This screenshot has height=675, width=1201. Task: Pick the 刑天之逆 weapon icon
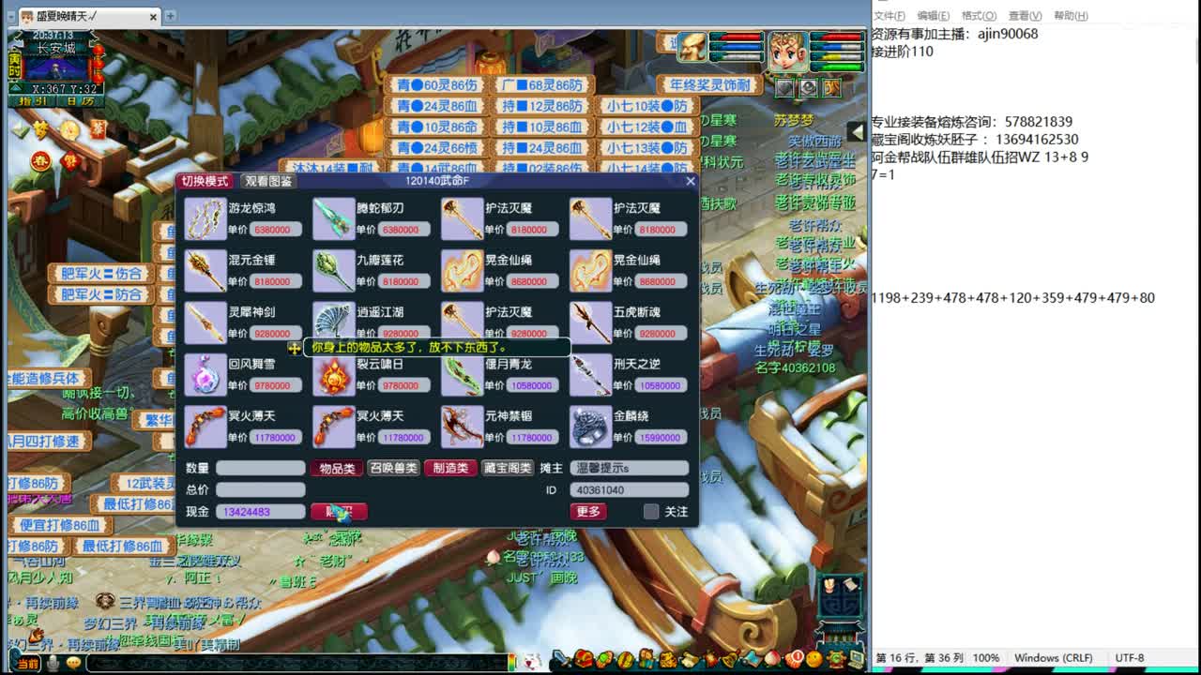(591, 375)
